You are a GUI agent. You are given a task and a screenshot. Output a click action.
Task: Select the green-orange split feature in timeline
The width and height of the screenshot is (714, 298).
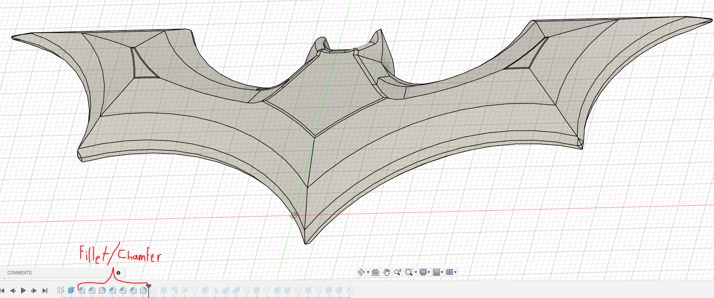tap(185, 290)
